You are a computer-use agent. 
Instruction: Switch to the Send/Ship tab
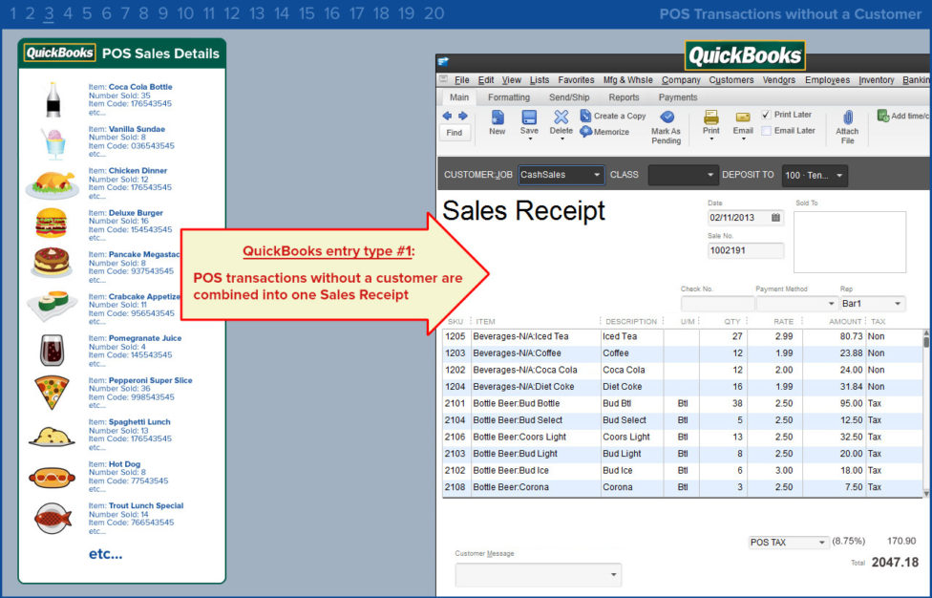click(x=569, y=97)
